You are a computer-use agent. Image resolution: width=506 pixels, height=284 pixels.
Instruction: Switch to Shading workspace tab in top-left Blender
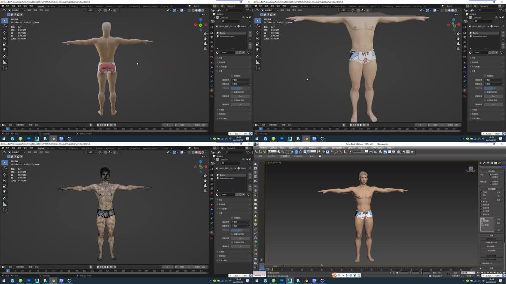click(99, 6)
